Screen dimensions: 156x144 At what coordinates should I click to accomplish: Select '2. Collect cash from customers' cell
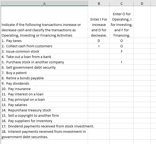pyautogui.click(x=44, y=46)
